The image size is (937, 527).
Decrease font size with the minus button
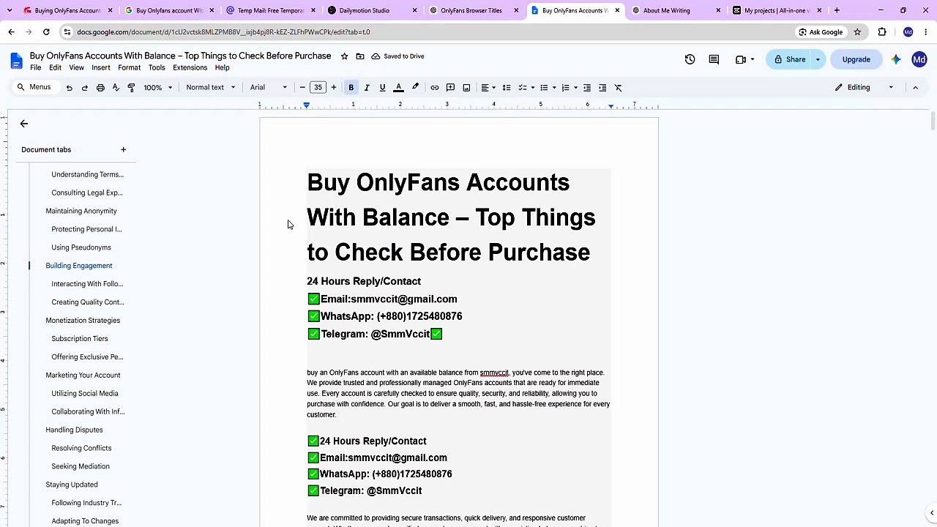point(302,88)
